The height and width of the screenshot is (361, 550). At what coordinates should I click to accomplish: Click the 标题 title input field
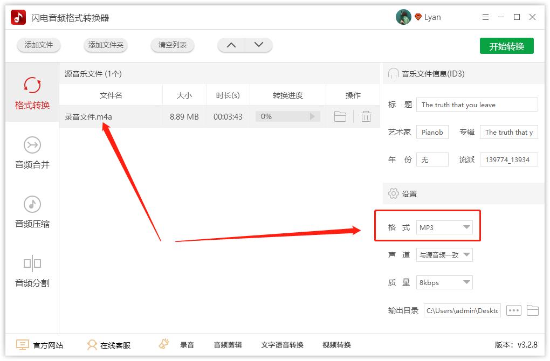477,105
